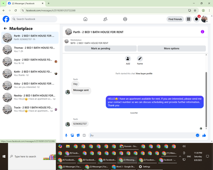The image size is (213, 170).
Task: Click the browser forward button
Action: pyautogui.click(x=10, y=11)
